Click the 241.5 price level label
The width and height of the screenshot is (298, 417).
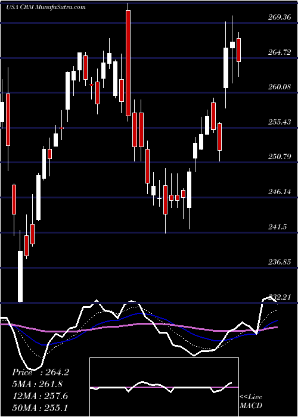(x=277, y=227)
